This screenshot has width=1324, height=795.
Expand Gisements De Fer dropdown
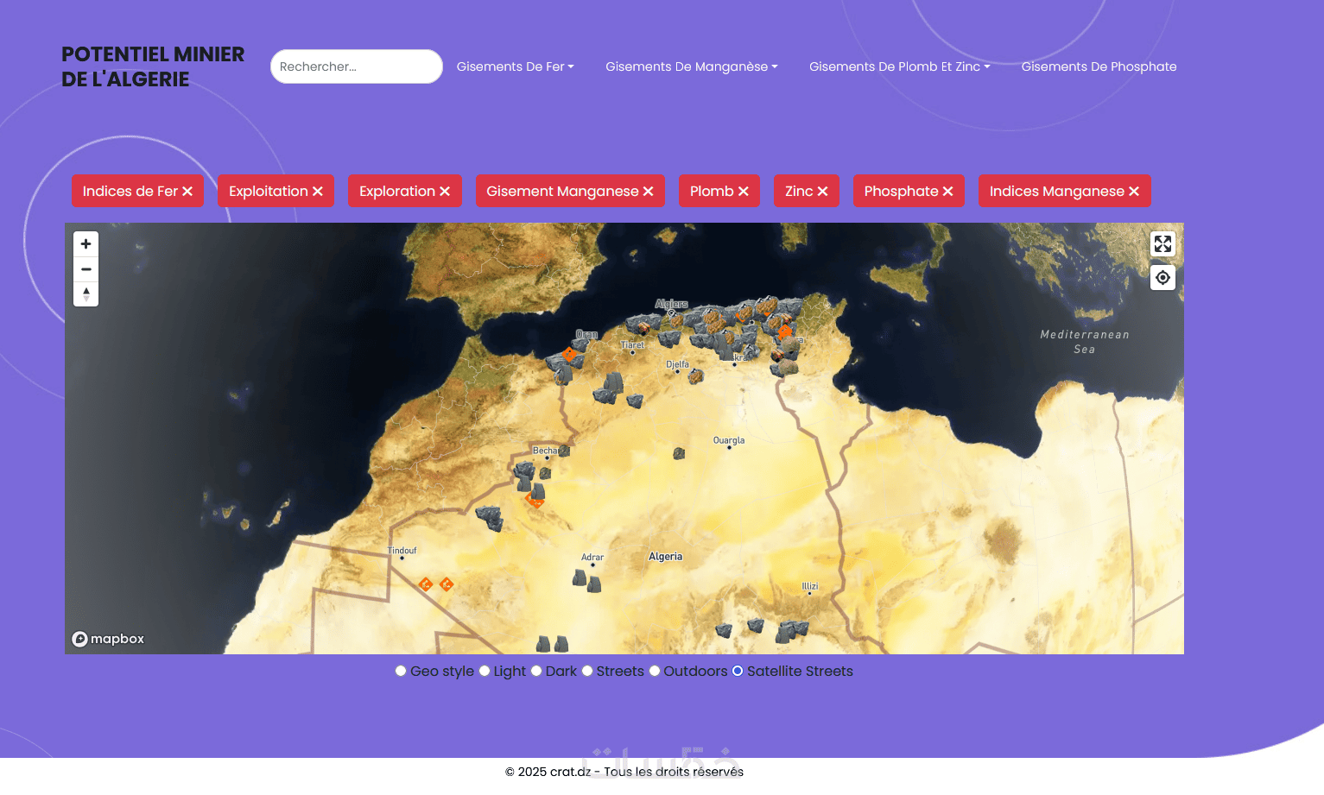516,66
